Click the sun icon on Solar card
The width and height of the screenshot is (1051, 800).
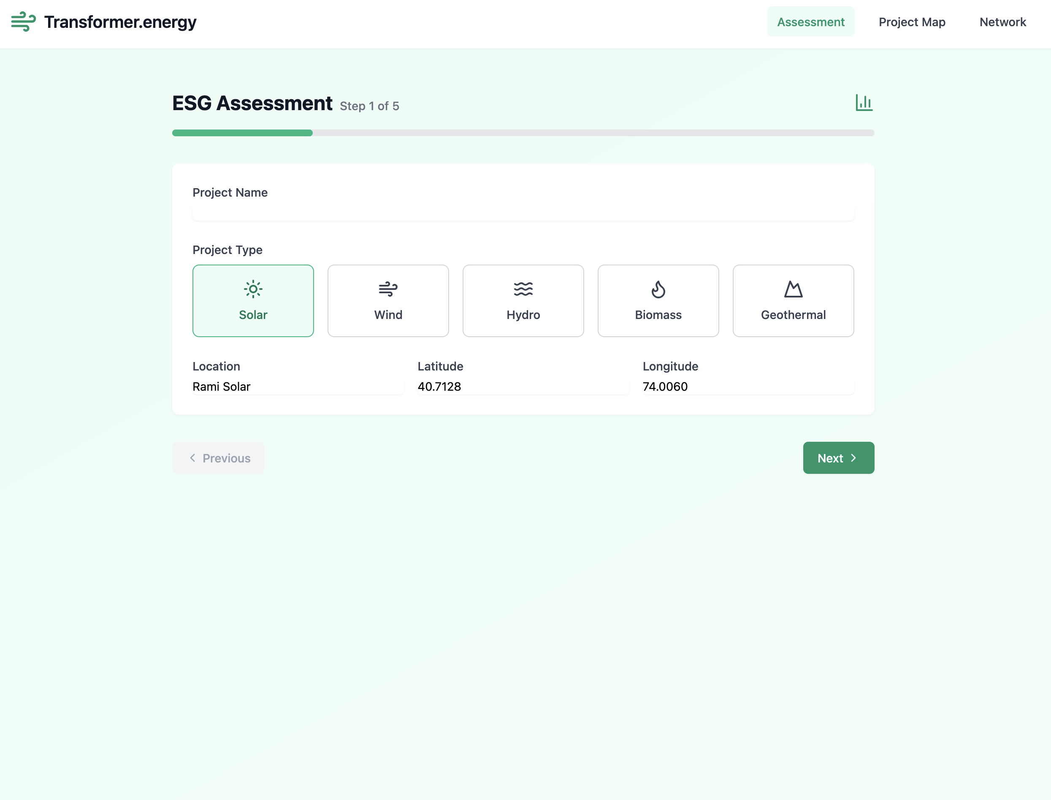click(253, 289)
